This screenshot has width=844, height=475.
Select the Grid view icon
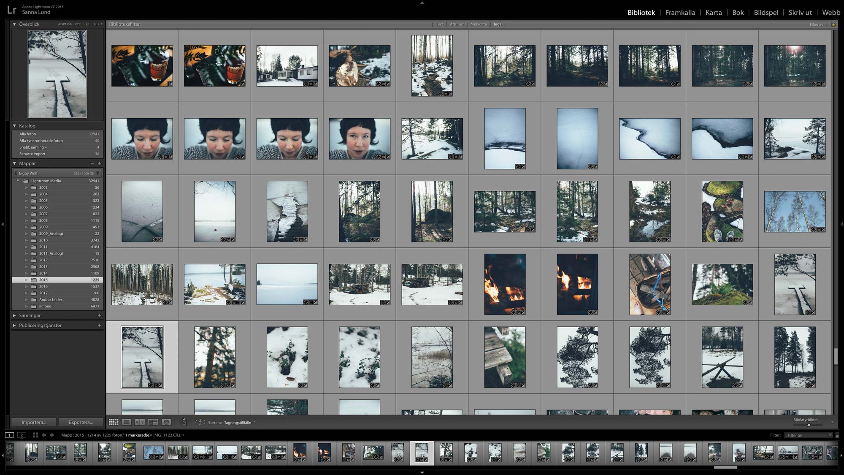(114, 422)
